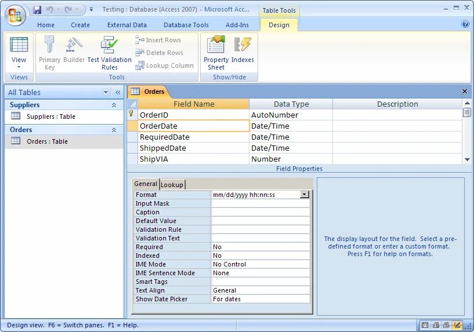
Task: Select the General field properties tab
Action: (x=146, y=184)
